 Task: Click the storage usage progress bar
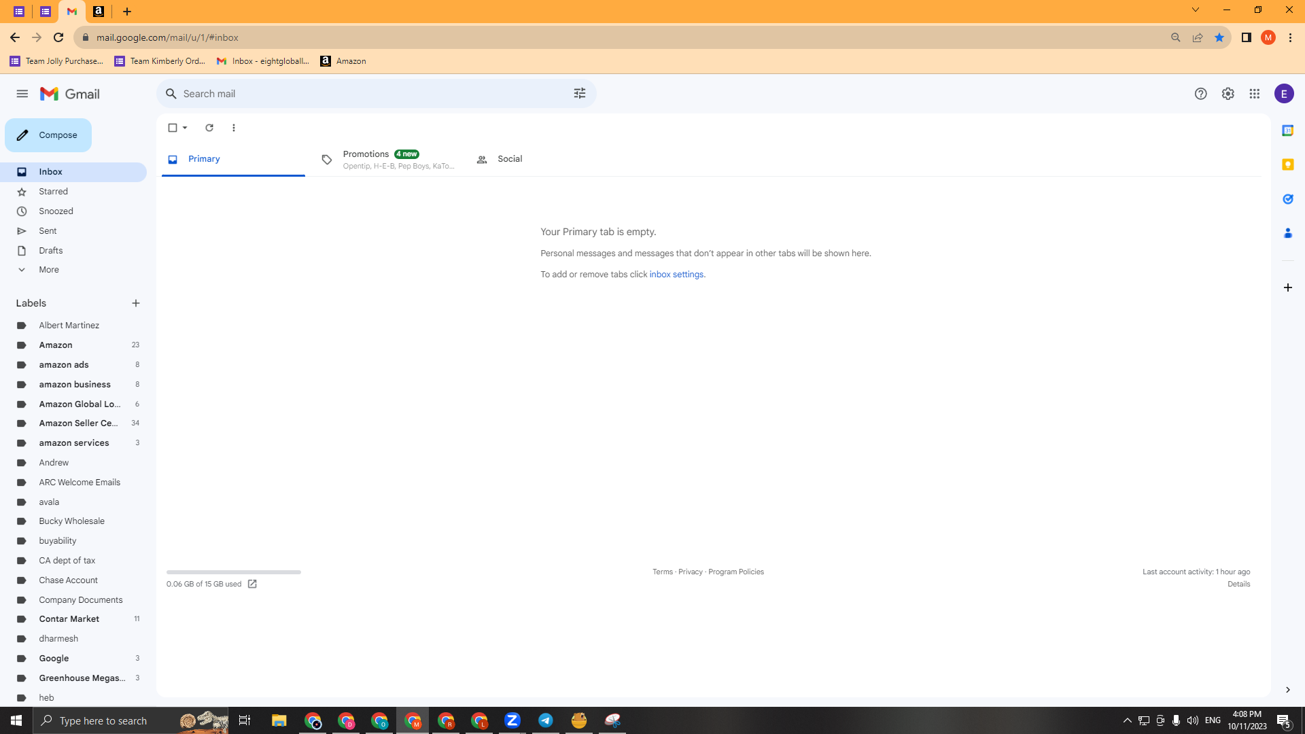pos(234,572)
